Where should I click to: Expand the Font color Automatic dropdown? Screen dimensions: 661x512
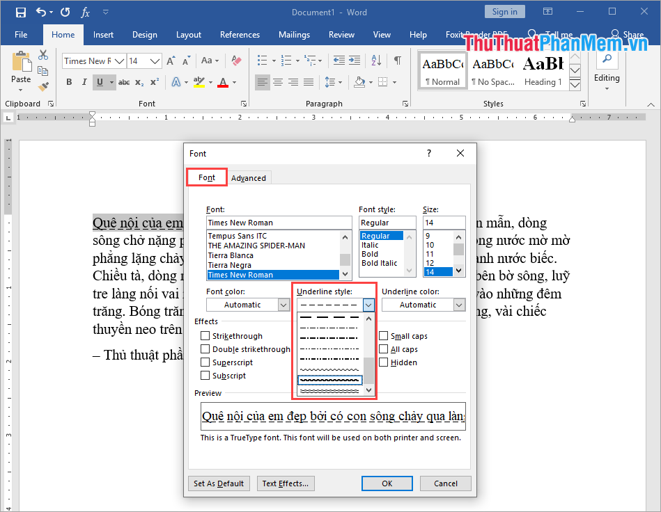click(x=284, y=304)
